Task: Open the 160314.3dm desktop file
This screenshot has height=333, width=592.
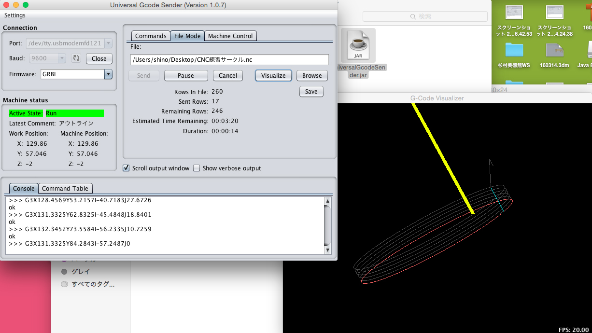Action: tap(555, 50)
